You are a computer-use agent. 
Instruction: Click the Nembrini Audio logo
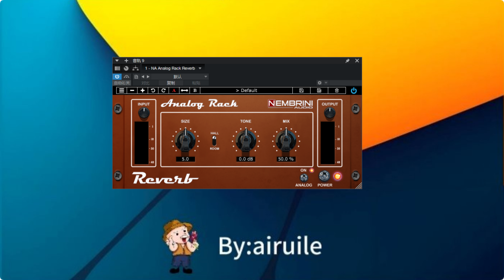[290, 104]
